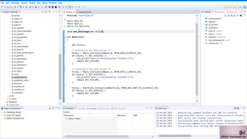Maximize the Outline panel
This screenshot has width=247, height=139.
pyautogui.click(x=244, y=12)
